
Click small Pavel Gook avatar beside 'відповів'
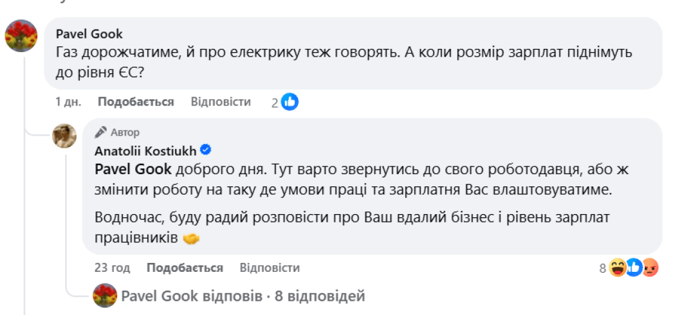[105, 296]
